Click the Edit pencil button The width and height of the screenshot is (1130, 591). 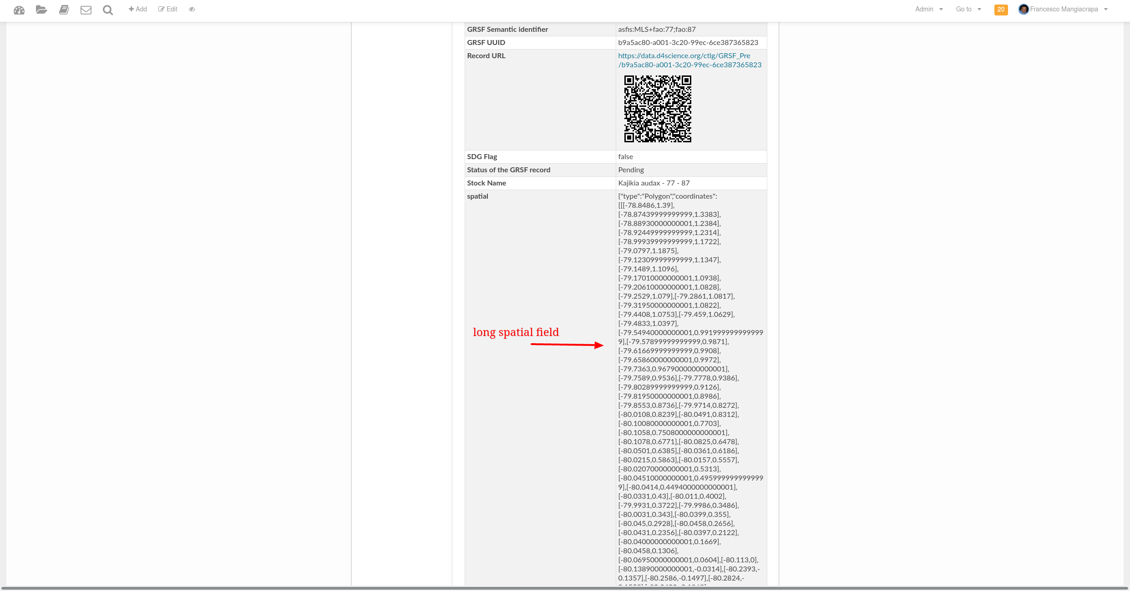pos(168,9)
